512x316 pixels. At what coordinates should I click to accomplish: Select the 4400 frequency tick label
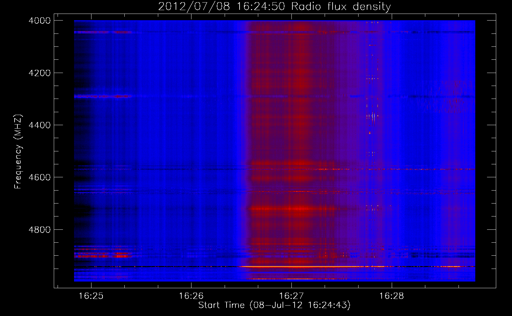click(40, 125)
